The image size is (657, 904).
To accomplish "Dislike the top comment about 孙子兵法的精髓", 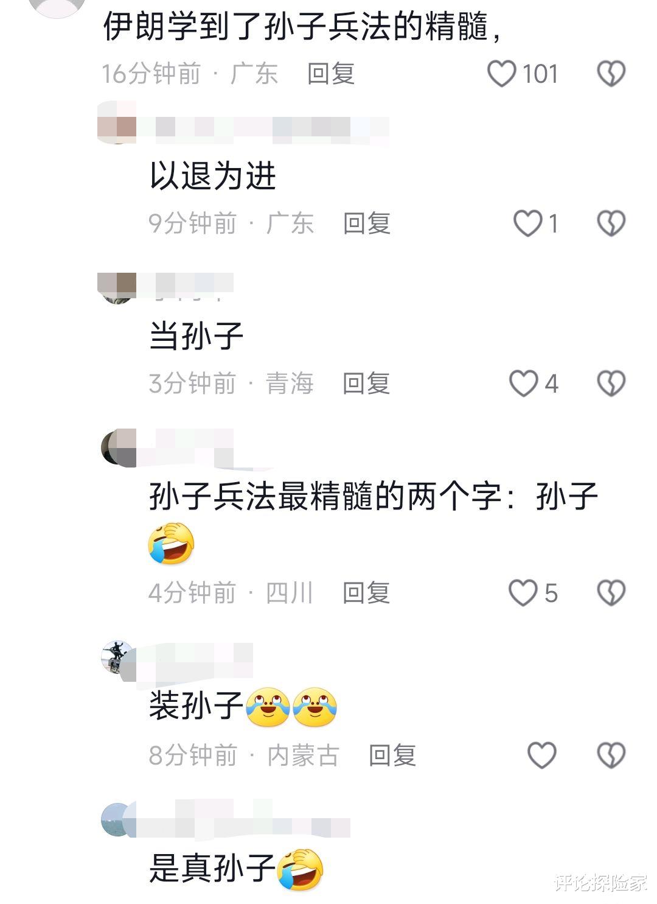I will point(611,74).
